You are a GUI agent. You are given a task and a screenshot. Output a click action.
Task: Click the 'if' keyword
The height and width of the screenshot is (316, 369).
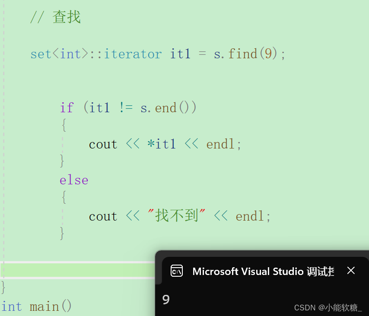pos(67,107)
